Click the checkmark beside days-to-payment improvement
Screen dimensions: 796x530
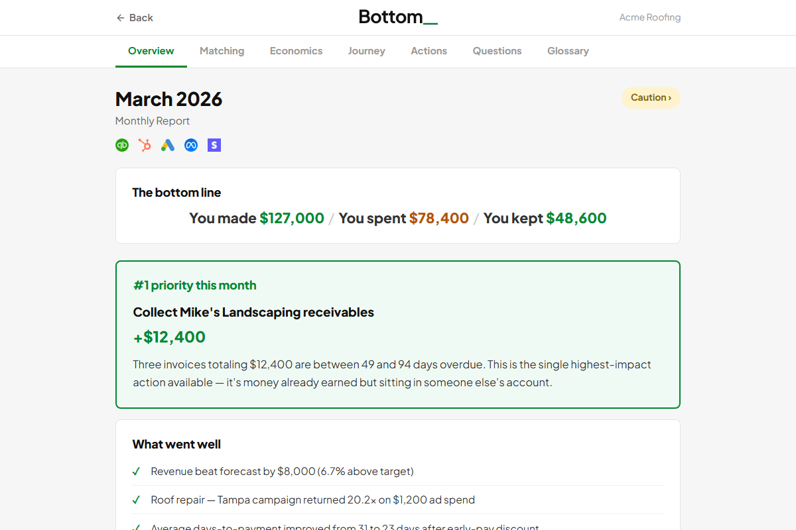click(136, 527)
